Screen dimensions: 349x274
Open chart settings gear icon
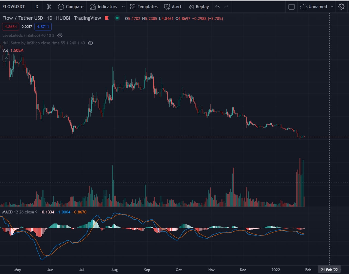(341, 7)
